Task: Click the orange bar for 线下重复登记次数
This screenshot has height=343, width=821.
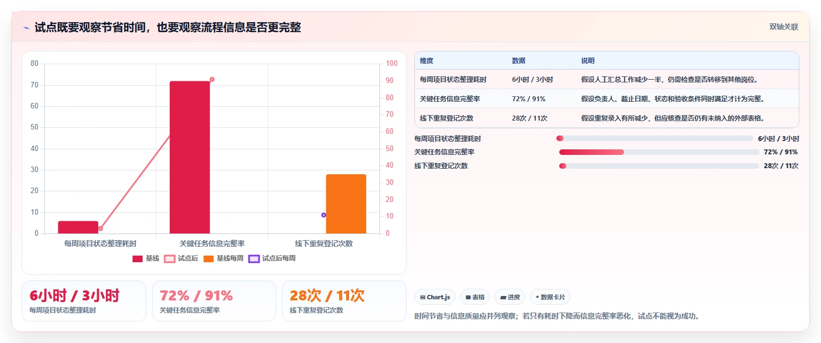Action: pyautogui.click(x=346, y=204)
